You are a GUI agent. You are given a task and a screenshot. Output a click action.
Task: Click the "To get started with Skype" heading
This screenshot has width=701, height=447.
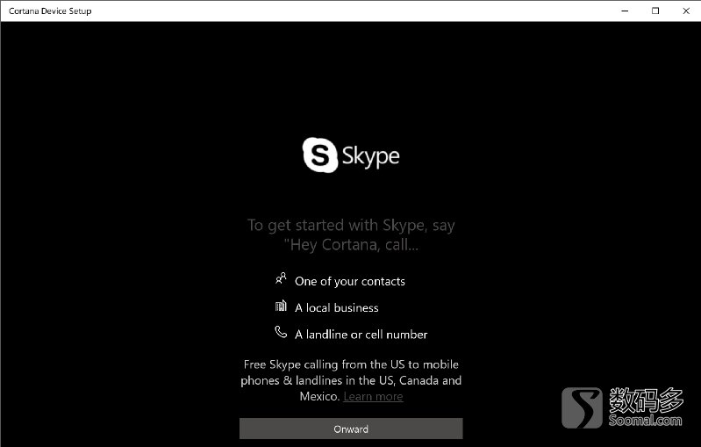point(351,225)
